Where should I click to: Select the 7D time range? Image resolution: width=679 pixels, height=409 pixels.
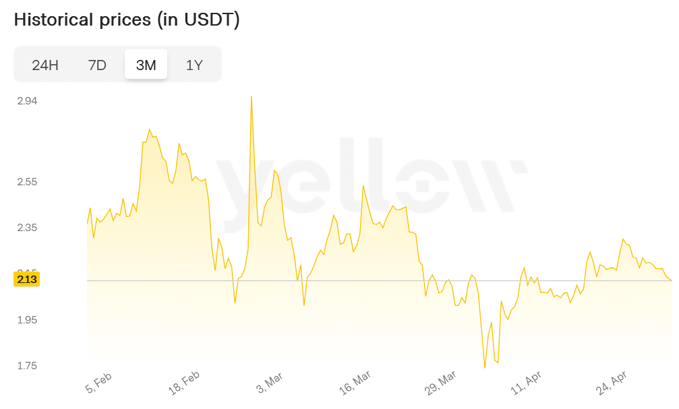click(96, 64)
